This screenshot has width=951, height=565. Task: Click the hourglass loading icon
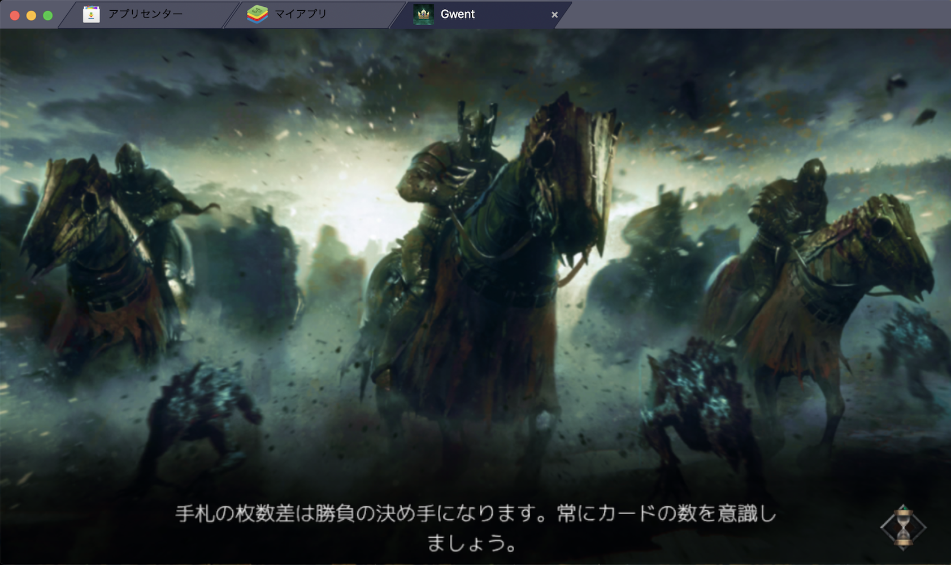903,527
